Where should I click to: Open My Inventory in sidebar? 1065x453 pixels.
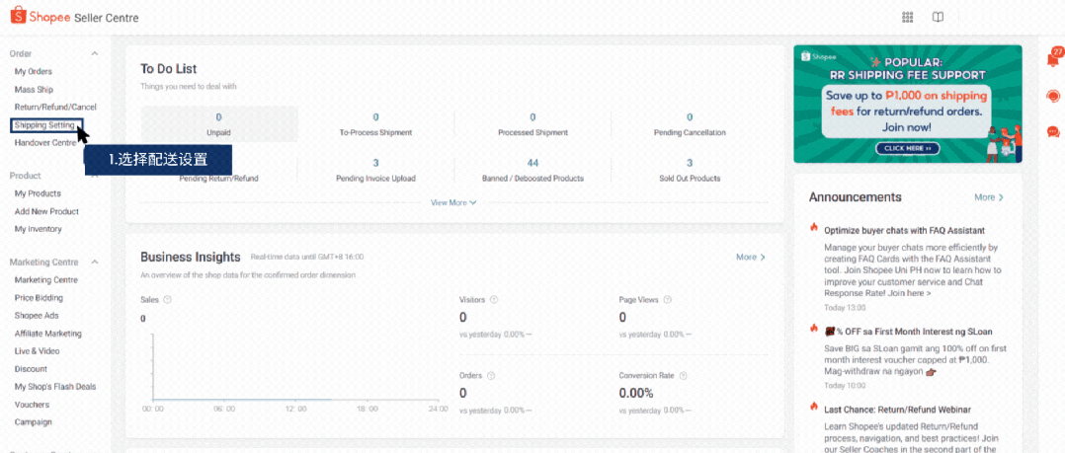coord(38,229)
